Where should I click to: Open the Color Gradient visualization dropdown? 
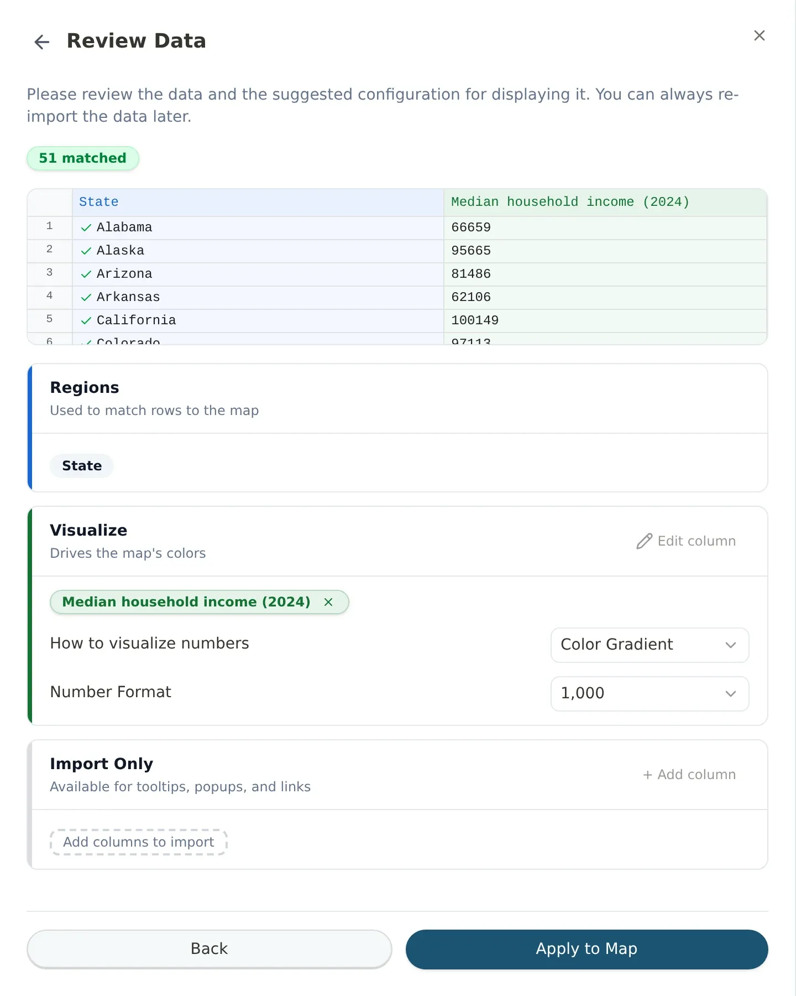[650, 645]
